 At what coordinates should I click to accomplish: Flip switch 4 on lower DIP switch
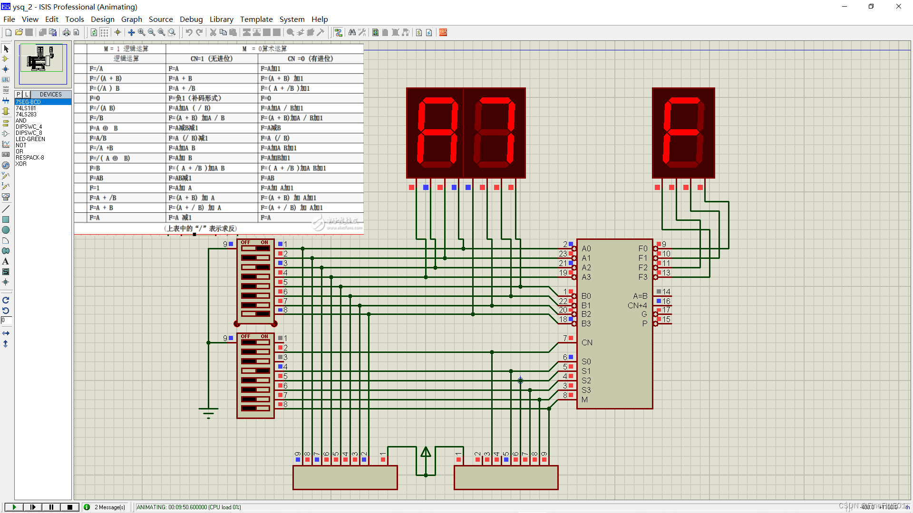coord(256,370)
